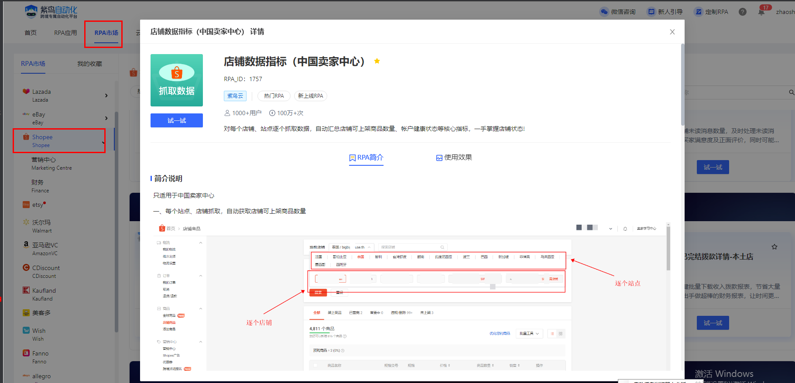This screenshot has height=383, width=795.
Task: Open the RPA应用 navigation tab
Action: click(65, 33)
